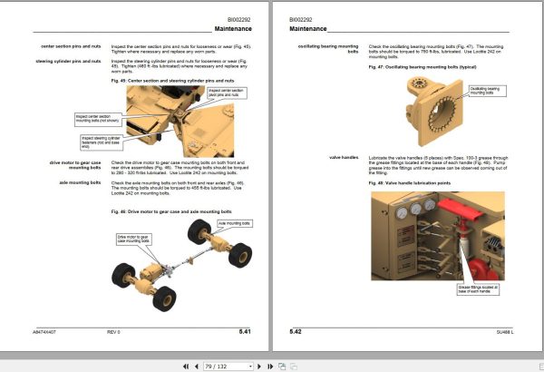Click the Fig. 46 drive motor and axle illustration
Viewport: 544px width, 372px height.
coord(182,265)
